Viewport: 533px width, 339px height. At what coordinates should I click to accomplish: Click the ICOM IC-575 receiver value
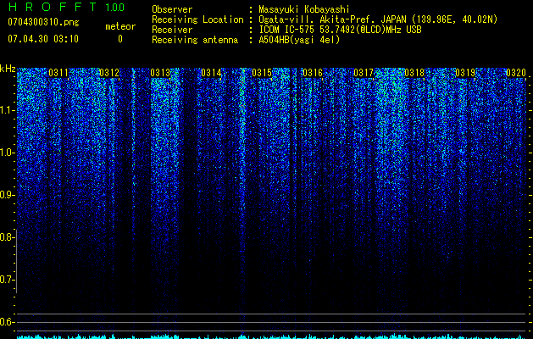pos(340,30)
